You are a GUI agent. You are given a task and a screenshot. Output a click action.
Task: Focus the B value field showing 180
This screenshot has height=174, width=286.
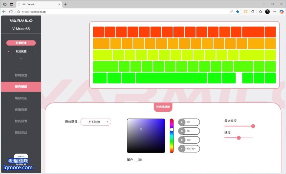[x=189, y=140]
